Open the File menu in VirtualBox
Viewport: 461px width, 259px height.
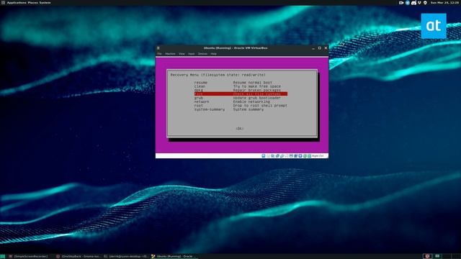[x=159, y=54]
